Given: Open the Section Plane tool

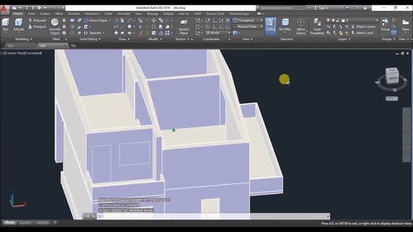Looking at the screenshot, I should click(184, 26).
